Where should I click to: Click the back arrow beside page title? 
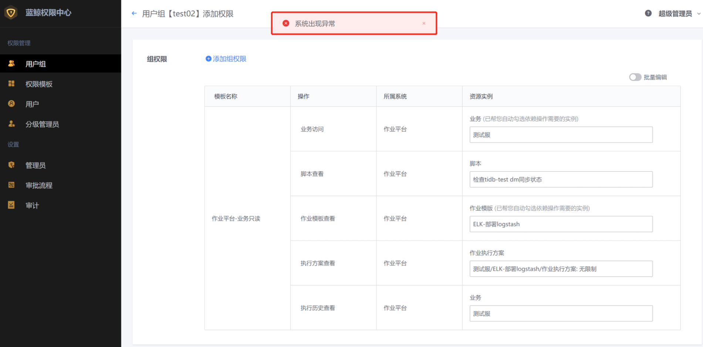point(133,13)
